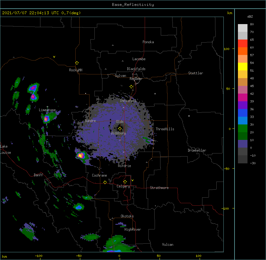Image resolution: width=266 pixels, height=260 pixels.
Task: Click the Ponoka city label
Action: [148, 42]
